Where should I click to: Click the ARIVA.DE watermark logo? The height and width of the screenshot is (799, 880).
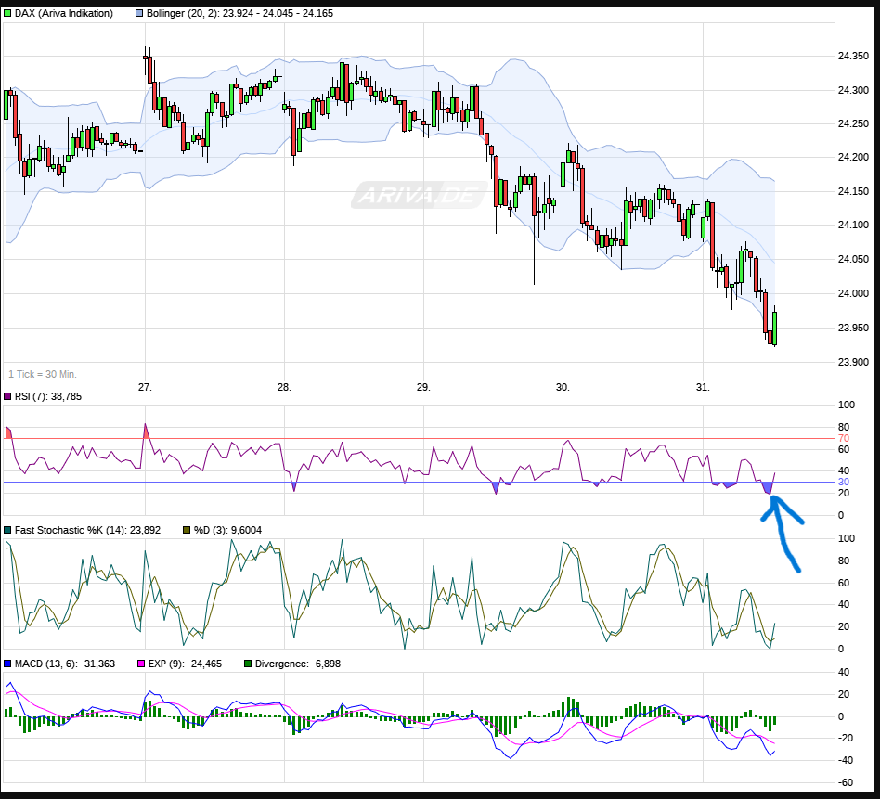coord(418,196)
